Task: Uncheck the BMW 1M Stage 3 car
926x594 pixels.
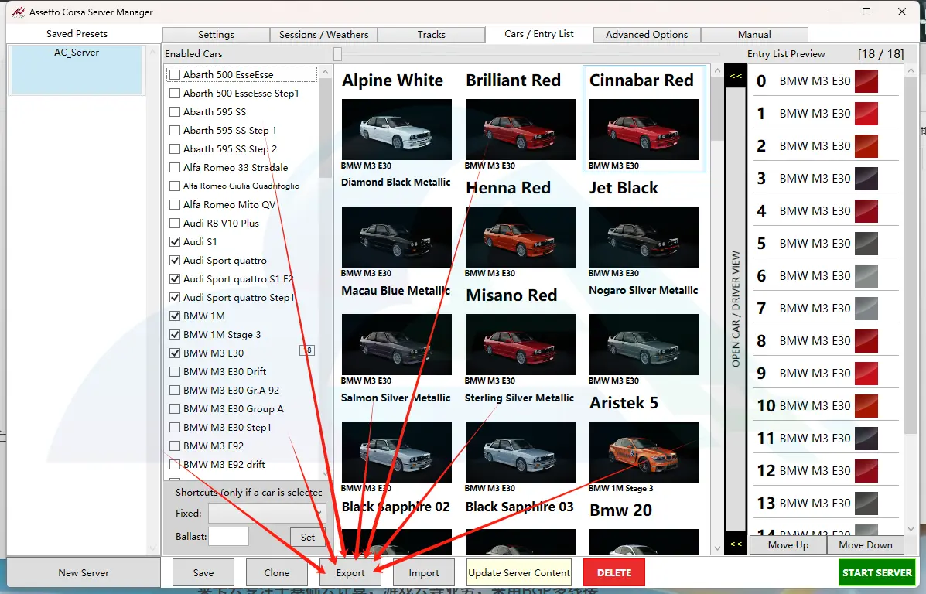Action: tap(175, 335)
